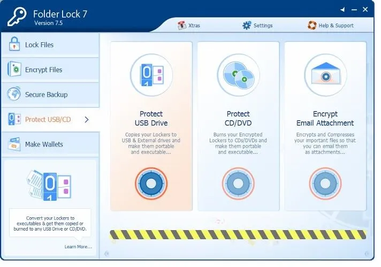Select Make Wallets in sidebar
Viewport: 381px width, 267px height.
coord(50,144)
